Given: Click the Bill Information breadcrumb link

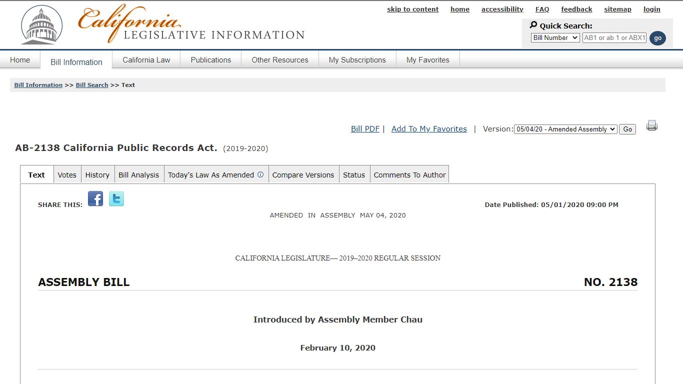Looking at the screenshot, I should 38,85.
